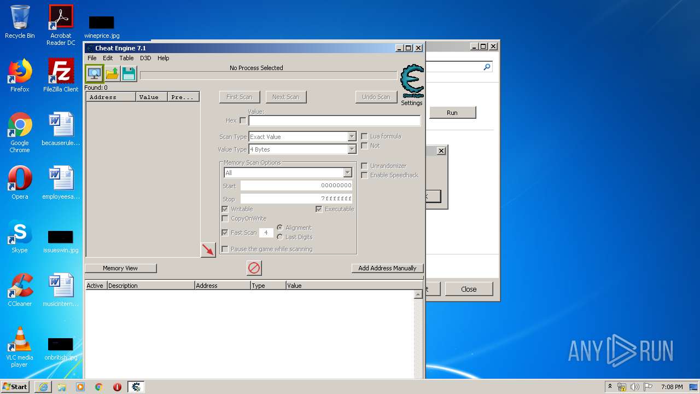Toggle the Fast Scan checkbox
This screenshot has width=700, height=394.
tap(225, 233)
